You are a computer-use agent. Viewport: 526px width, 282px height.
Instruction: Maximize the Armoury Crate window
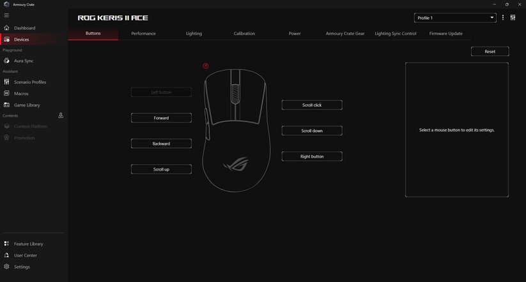point(507,4)
